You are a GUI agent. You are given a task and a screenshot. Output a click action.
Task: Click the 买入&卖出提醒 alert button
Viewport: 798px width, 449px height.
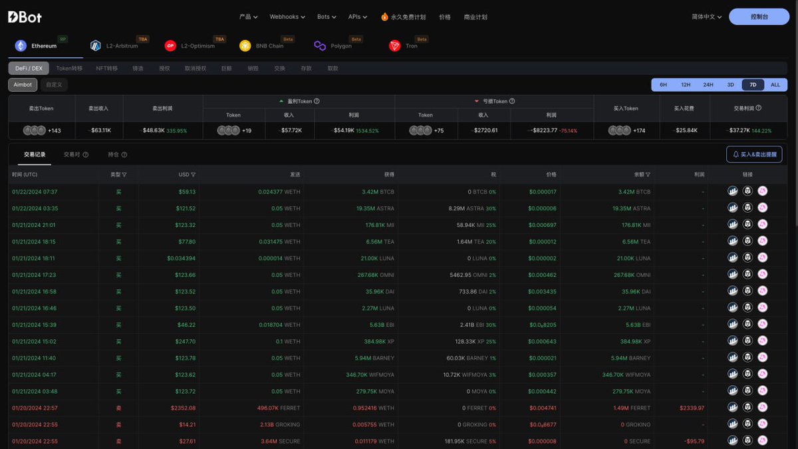point(754,154)
